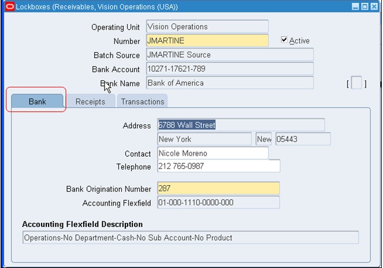Click the descriptive flexfield bracket box
The height and width of the screenshot is (268, 383).
click(x=357, y=83)
